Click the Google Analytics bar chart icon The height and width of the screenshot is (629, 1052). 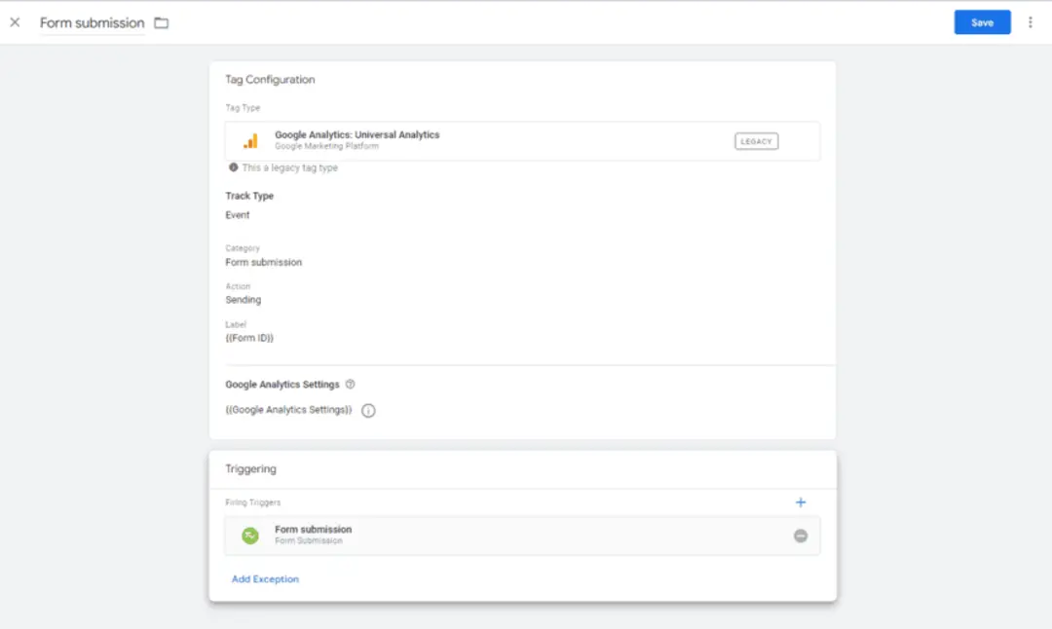(250, 141)
